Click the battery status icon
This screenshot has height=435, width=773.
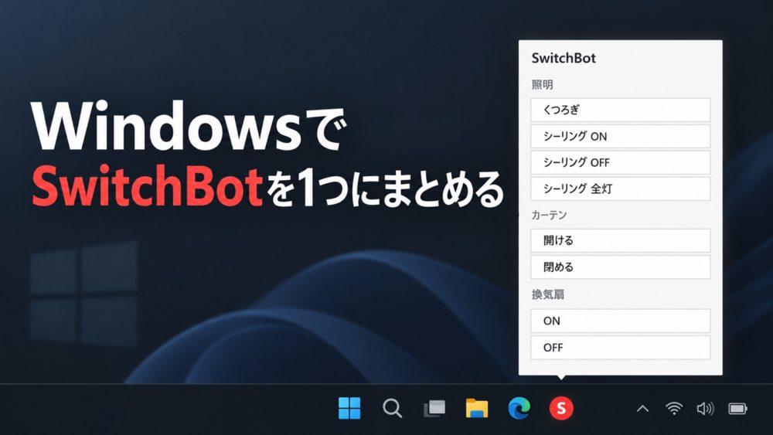(737, 409)
